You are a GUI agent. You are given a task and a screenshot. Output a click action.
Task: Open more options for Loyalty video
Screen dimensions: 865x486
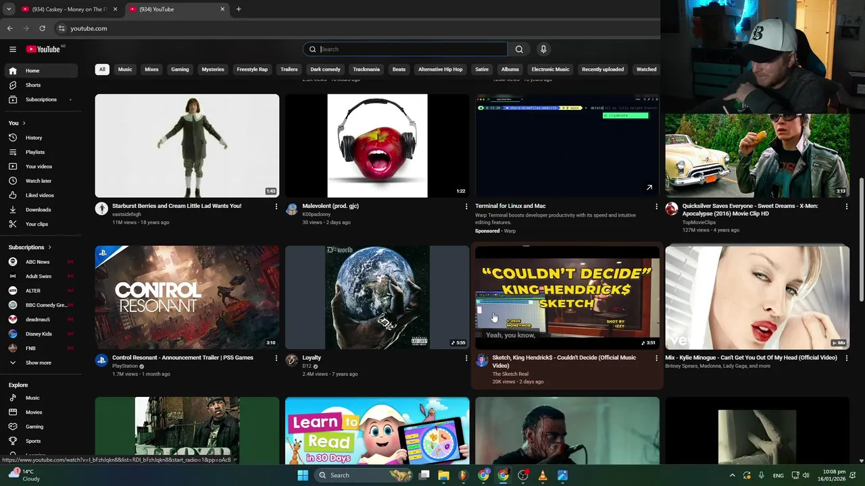[x=466, y=358]
